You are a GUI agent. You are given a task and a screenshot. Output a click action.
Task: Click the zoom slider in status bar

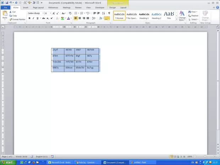point(205,156)
